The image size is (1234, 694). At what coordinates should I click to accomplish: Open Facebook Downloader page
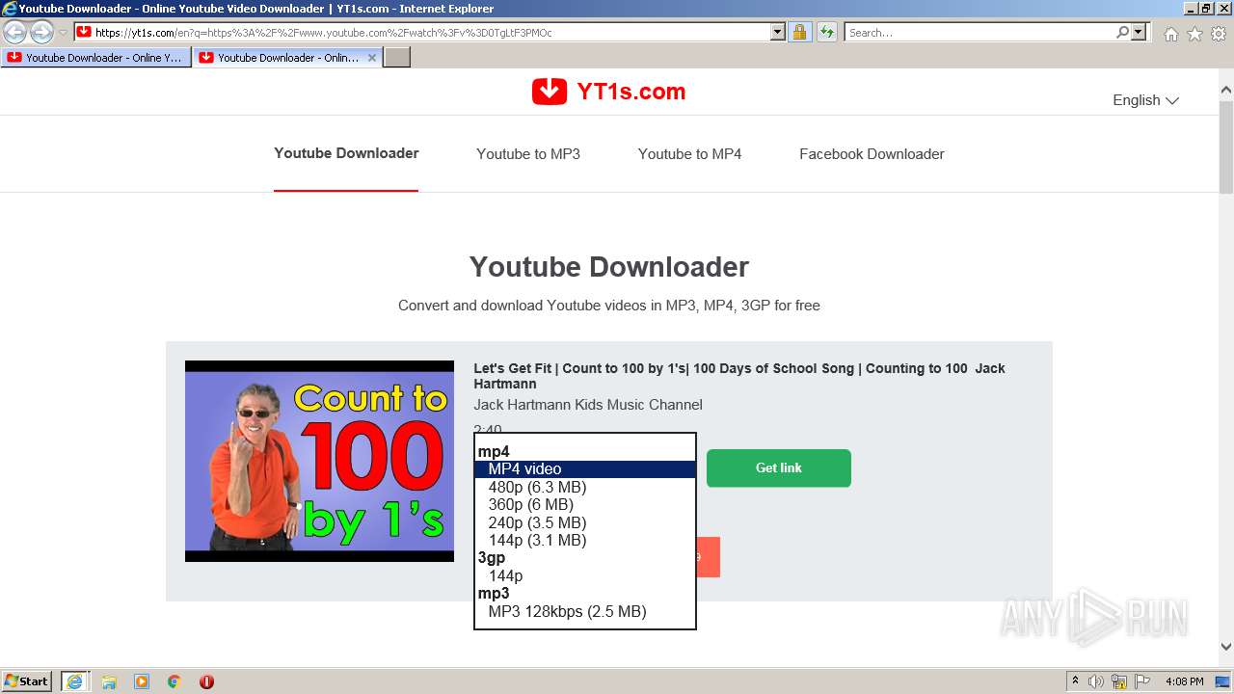(x=872, y=154)
